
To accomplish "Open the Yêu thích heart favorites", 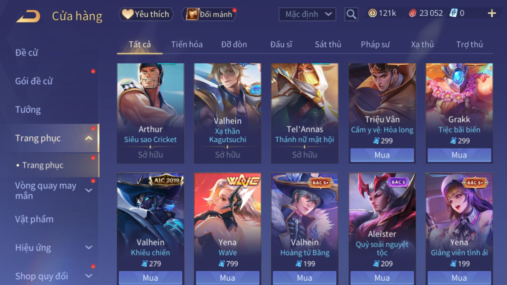I will (x=146, y=14).
